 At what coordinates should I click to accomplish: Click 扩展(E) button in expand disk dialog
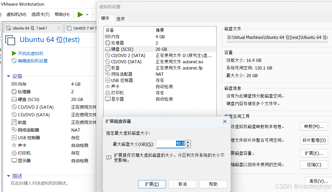pos(152,184)
